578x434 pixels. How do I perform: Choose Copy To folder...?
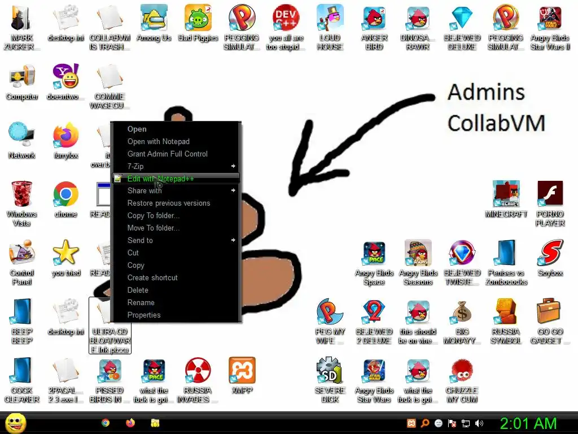click(x=176, y=215)
